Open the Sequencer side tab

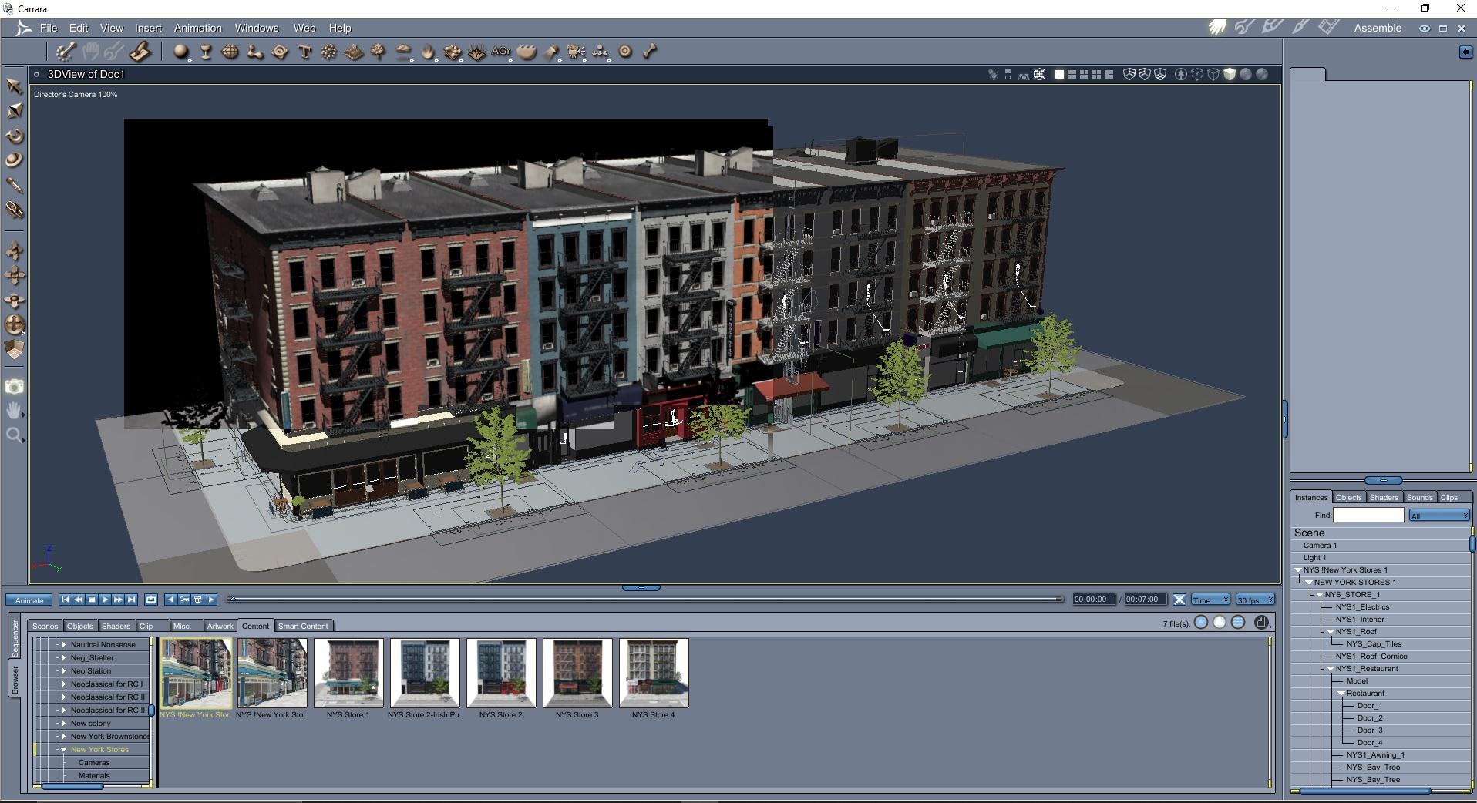point(15,637)
